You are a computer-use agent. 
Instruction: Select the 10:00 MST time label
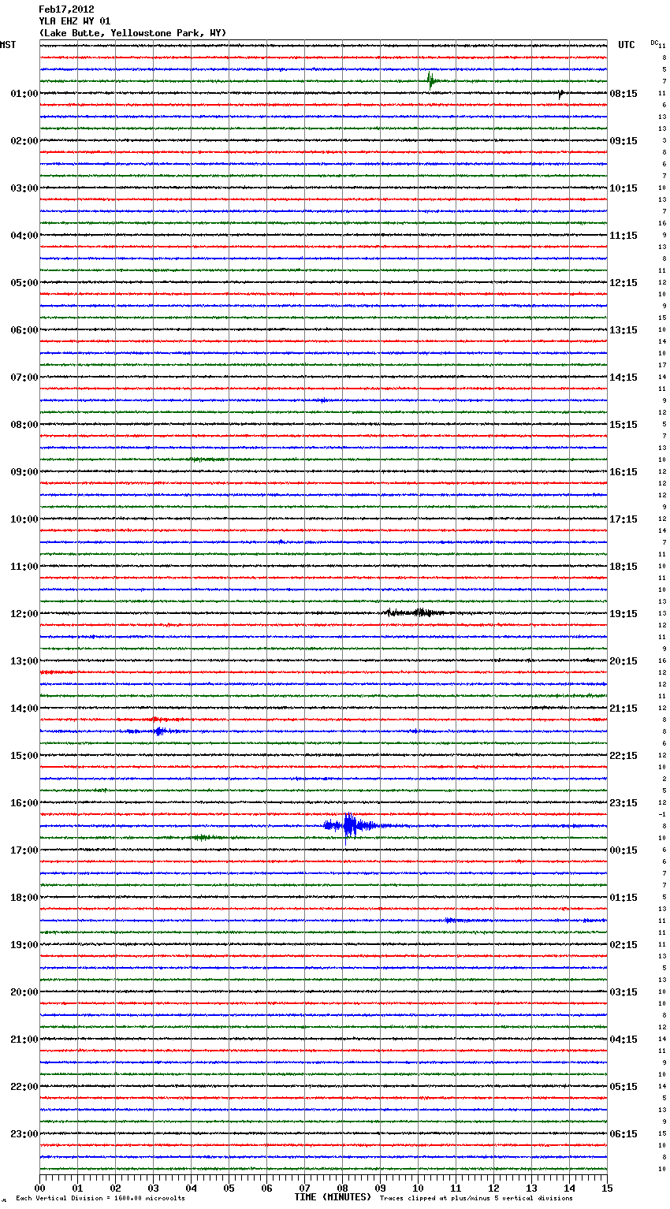tap(24, 519)
